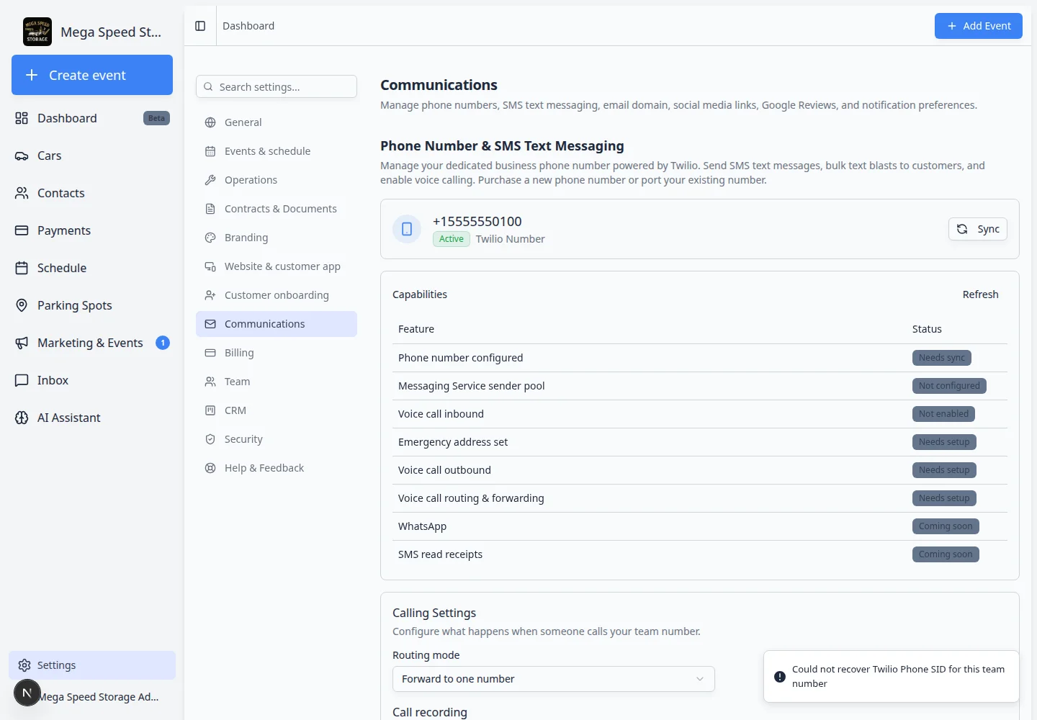Click the phone number +15555550100
The width and height of the screenshot is (1037, 720).
click(x=477, y=222)
